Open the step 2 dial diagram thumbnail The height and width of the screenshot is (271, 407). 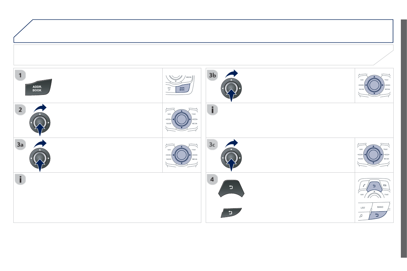click(x=181, y=120)
